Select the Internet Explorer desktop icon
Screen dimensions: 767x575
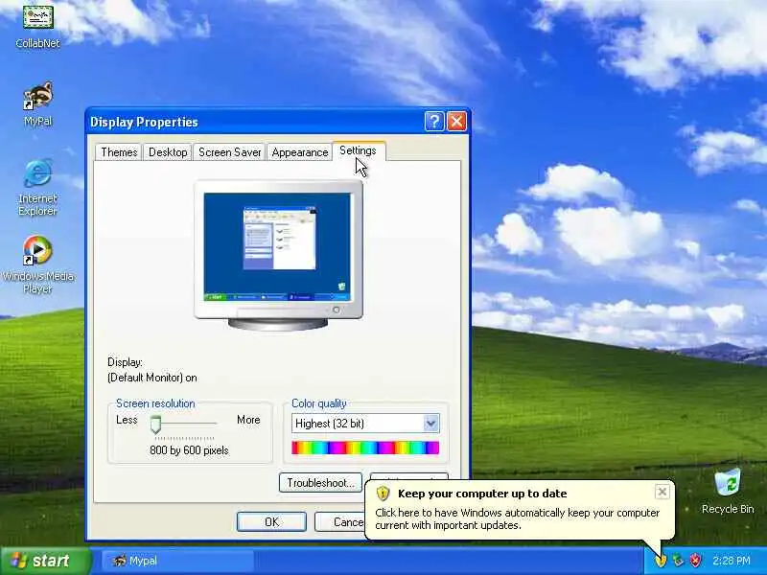click(x=37, y=188)
